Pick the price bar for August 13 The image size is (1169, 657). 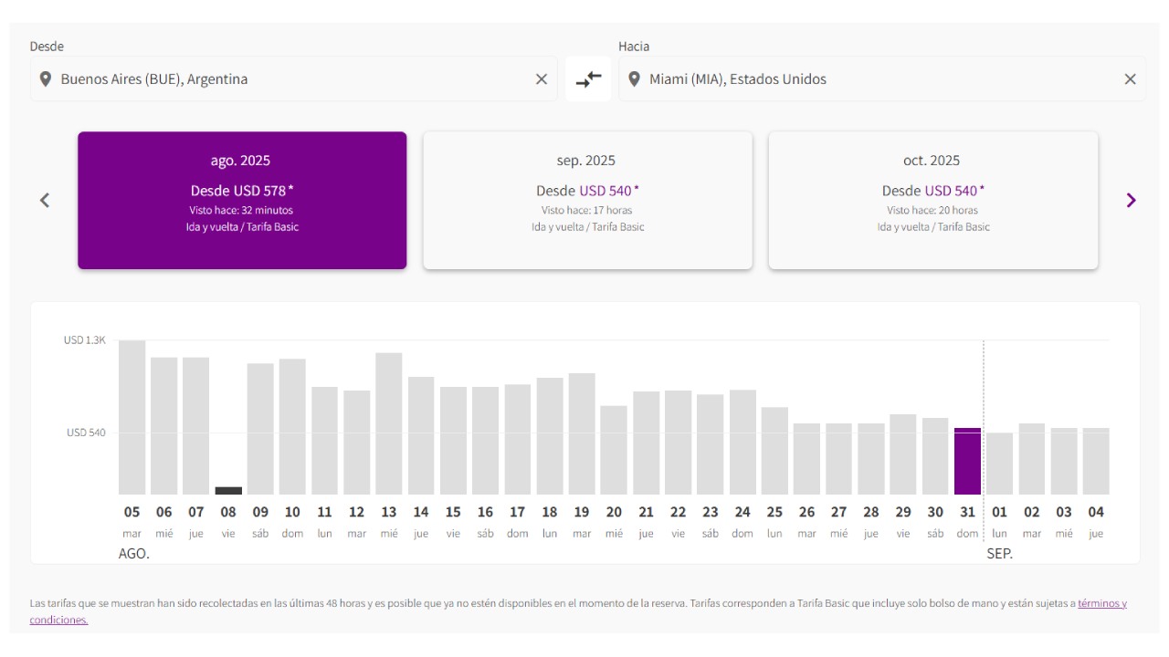(389, 424)
